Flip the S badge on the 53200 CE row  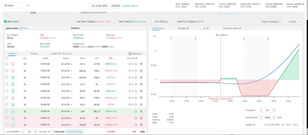(13, 64)
